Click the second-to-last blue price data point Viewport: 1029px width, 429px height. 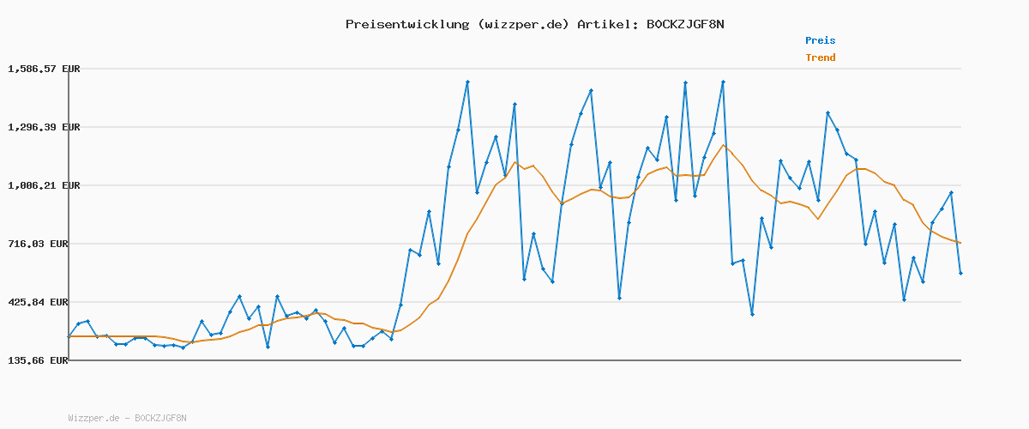pos(951,193)
